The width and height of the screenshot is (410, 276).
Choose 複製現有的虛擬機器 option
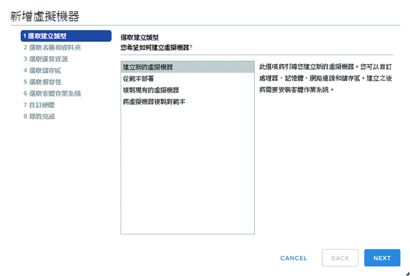pos(187,90)
